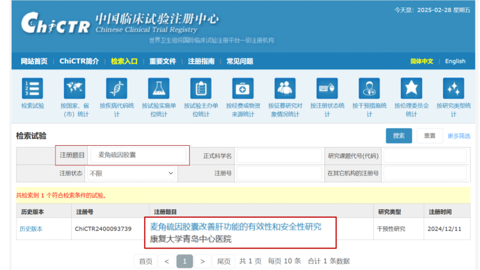Click 注册时间 column header
480x270 pixels.
440,212
